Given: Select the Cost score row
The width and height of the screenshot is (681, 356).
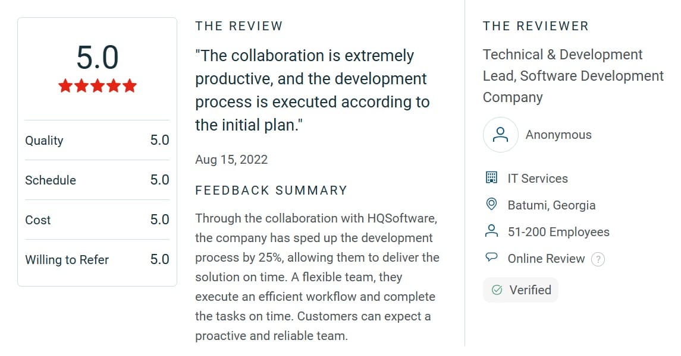Looking at the screenshot, I should [x=97, y=220].
